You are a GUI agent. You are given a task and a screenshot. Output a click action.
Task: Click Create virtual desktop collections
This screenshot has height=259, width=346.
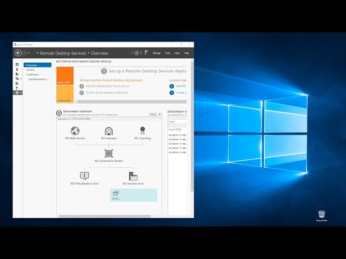point(107,93)
